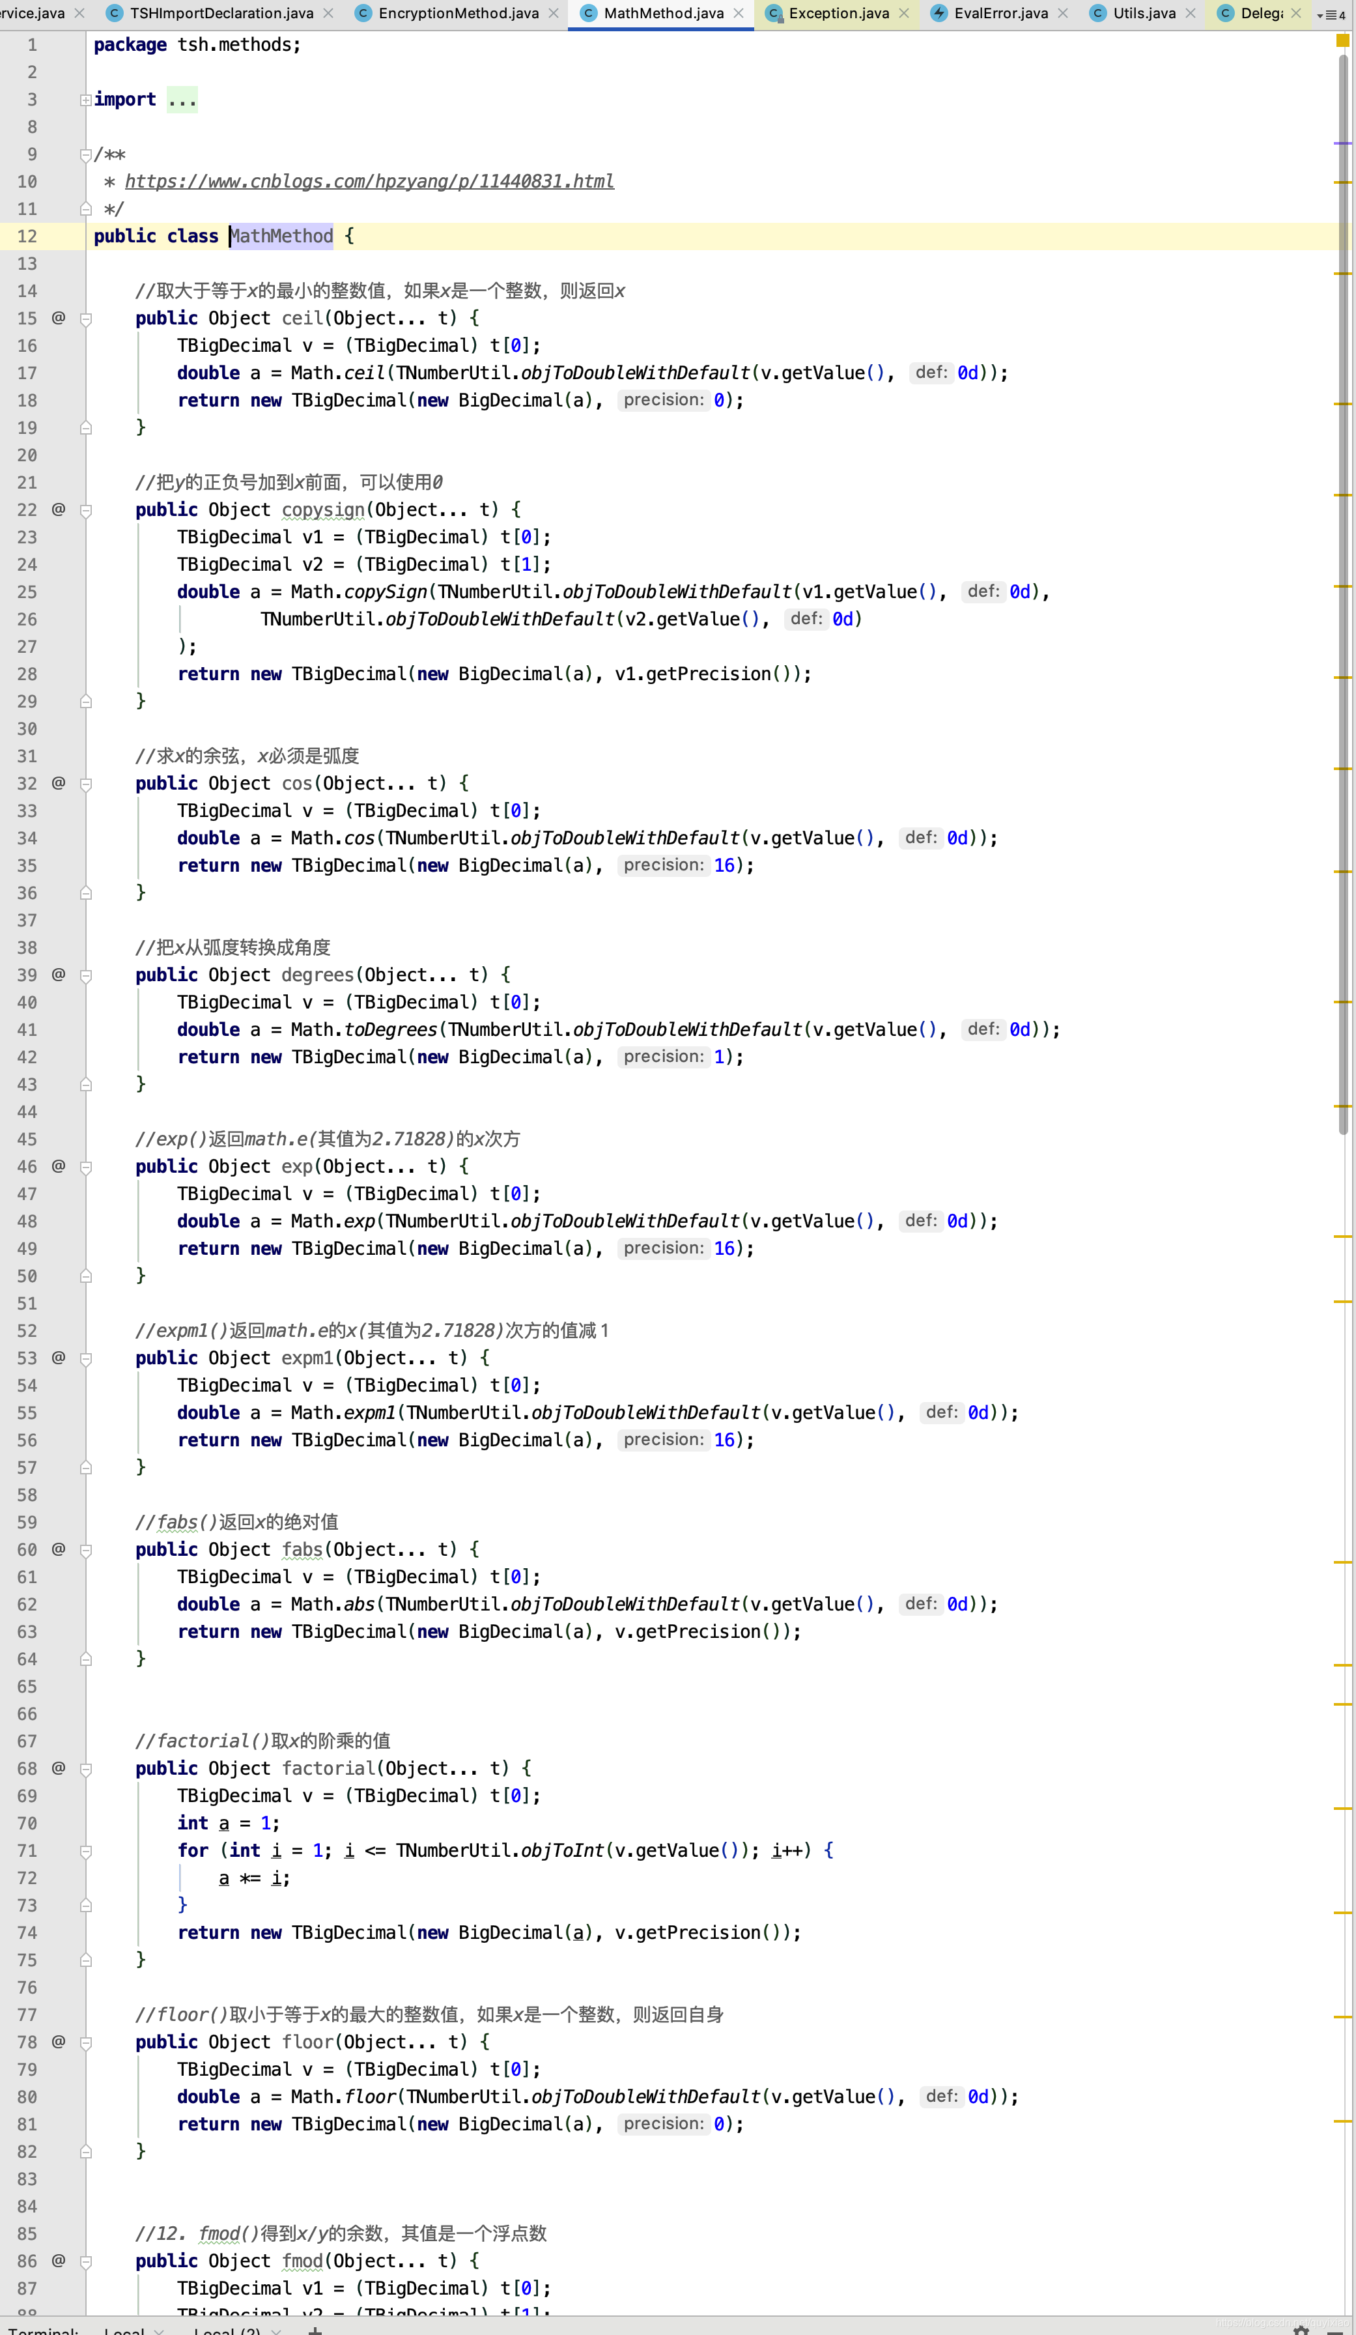Screen dimensions: 1356x2335
Task: Click the @ gutter icon beside ceil method
Action: [x=59, y=318]
